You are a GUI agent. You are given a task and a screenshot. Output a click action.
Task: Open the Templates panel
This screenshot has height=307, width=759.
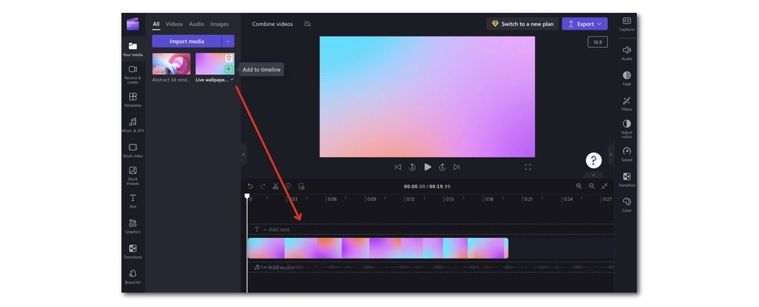point(133,99)
